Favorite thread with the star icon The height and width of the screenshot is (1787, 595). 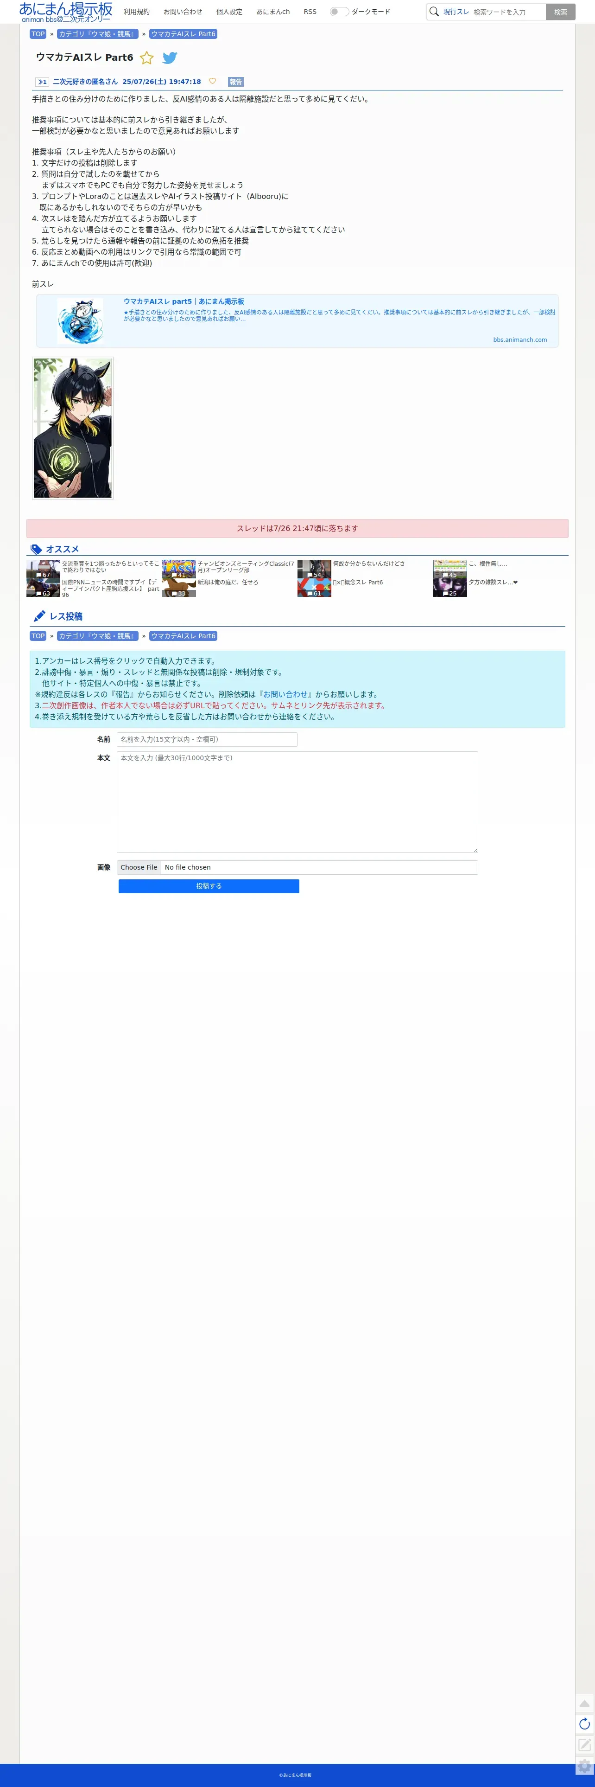coord(147,58)
